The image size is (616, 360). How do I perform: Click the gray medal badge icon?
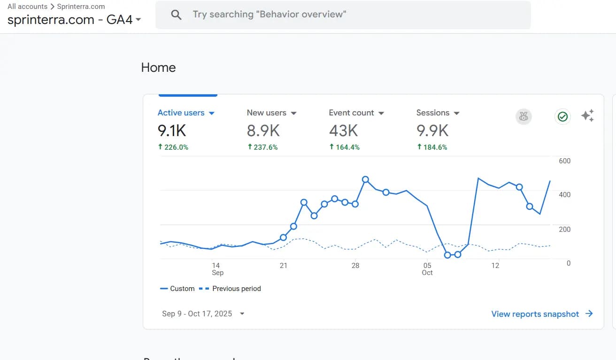click(x=524, y=116)
